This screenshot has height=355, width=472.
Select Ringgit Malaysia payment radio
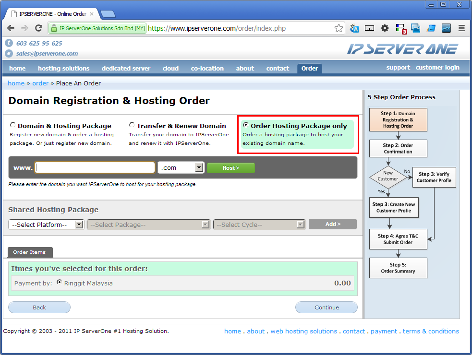point(60,282)
